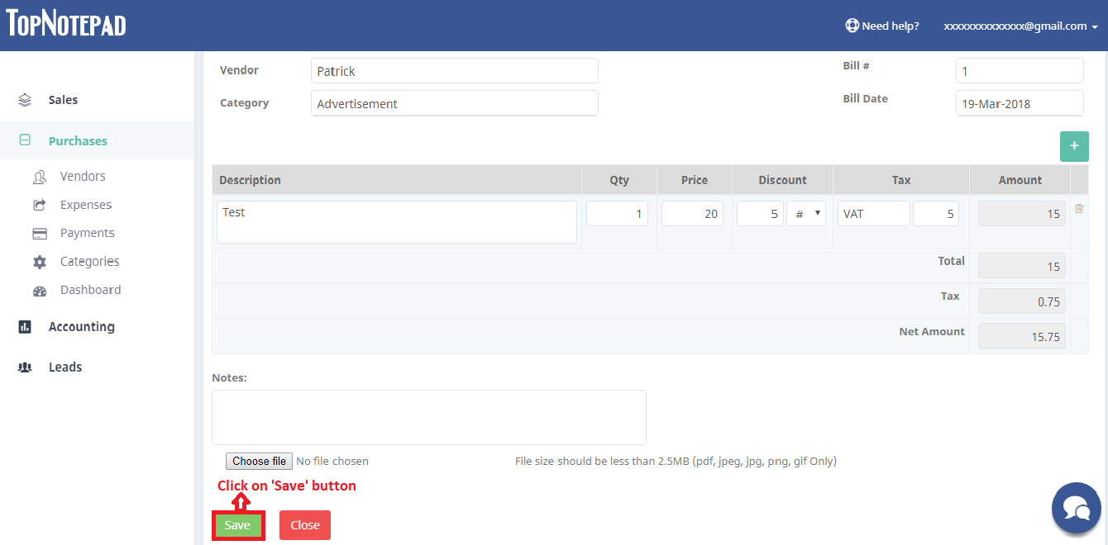Screen dimensions: 1108x545
Task: Click the Dashboard gauge icon
Action: (x=40, y=291)
